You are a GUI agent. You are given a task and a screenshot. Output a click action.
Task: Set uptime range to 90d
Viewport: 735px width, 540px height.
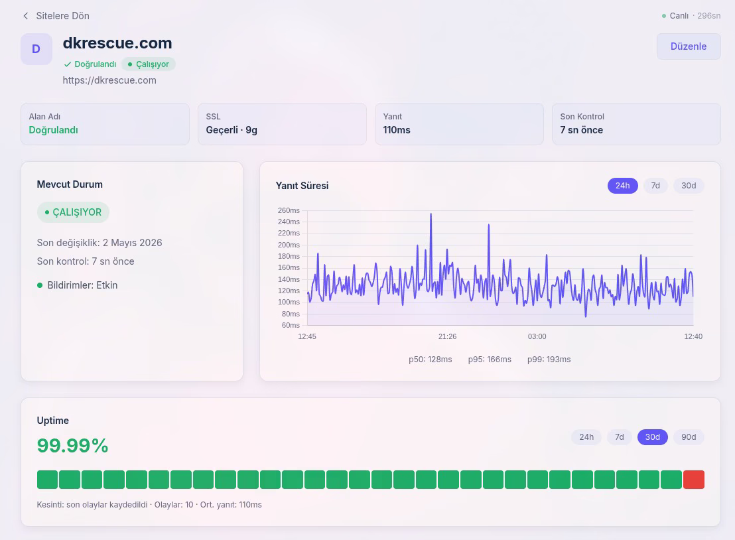pyautogui.click(x=689, y=437)
